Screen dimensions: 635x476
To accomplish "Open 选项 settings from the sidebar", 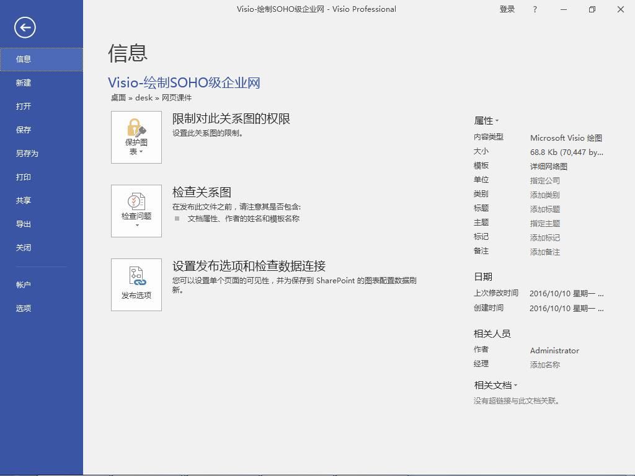I will pyautogui.click(x=42, y=309).
